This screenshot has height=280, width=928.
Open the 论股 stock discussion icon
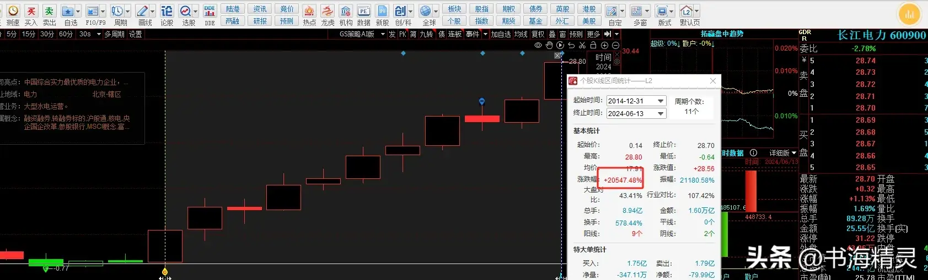click(x=167, y=14)
